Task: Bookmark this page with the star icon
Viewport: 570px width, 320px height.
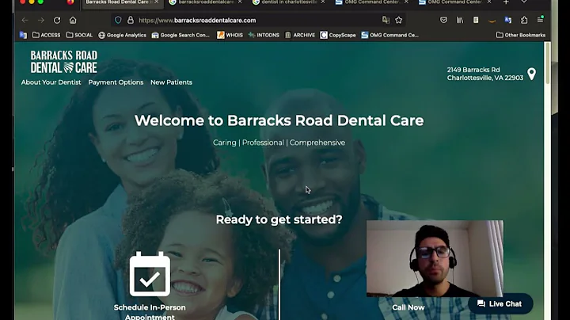Action: click(399, 21)
